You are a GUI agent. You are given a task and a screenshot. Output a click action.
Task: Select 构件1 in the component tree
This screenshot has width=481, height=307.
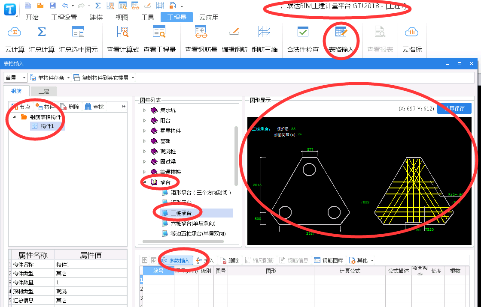pos(47,126)
